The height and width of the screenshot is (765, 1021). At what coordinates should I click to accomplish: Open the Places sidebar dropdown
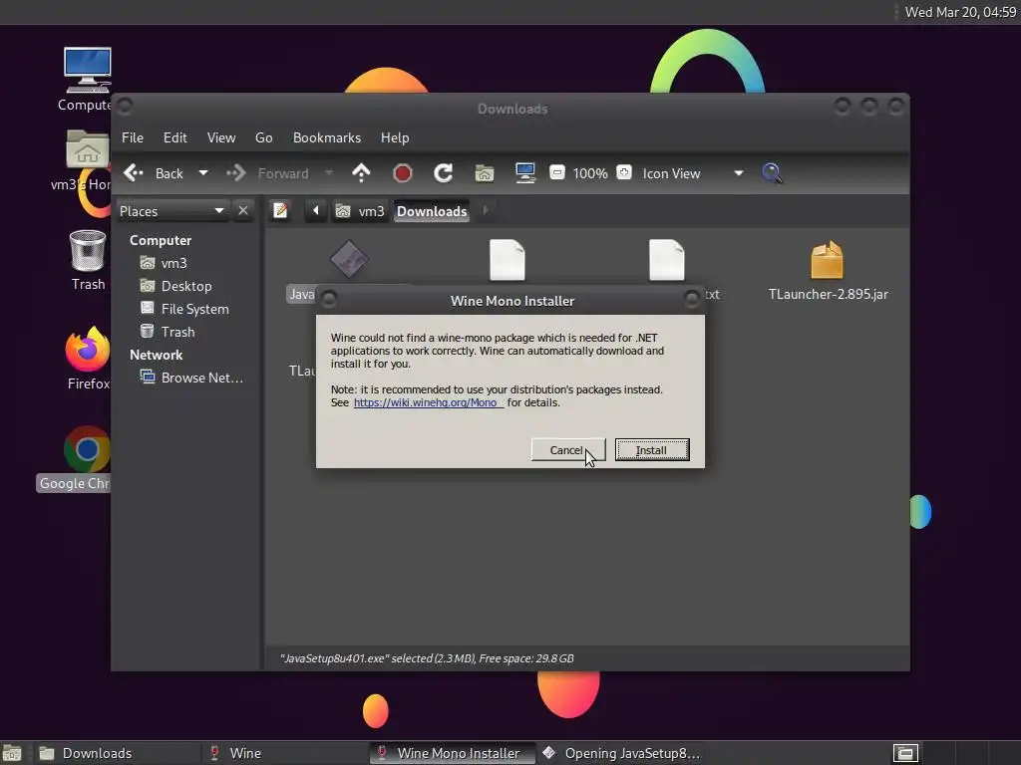point(171,211)
